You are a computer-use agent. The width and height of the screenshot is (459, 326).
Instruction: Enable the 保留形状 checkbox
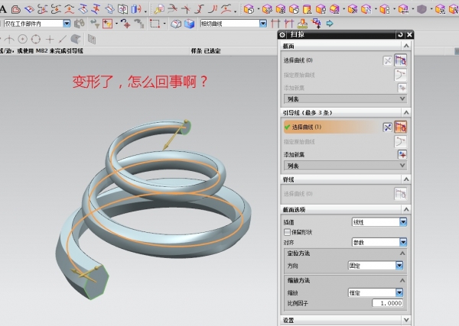(287, 231)
